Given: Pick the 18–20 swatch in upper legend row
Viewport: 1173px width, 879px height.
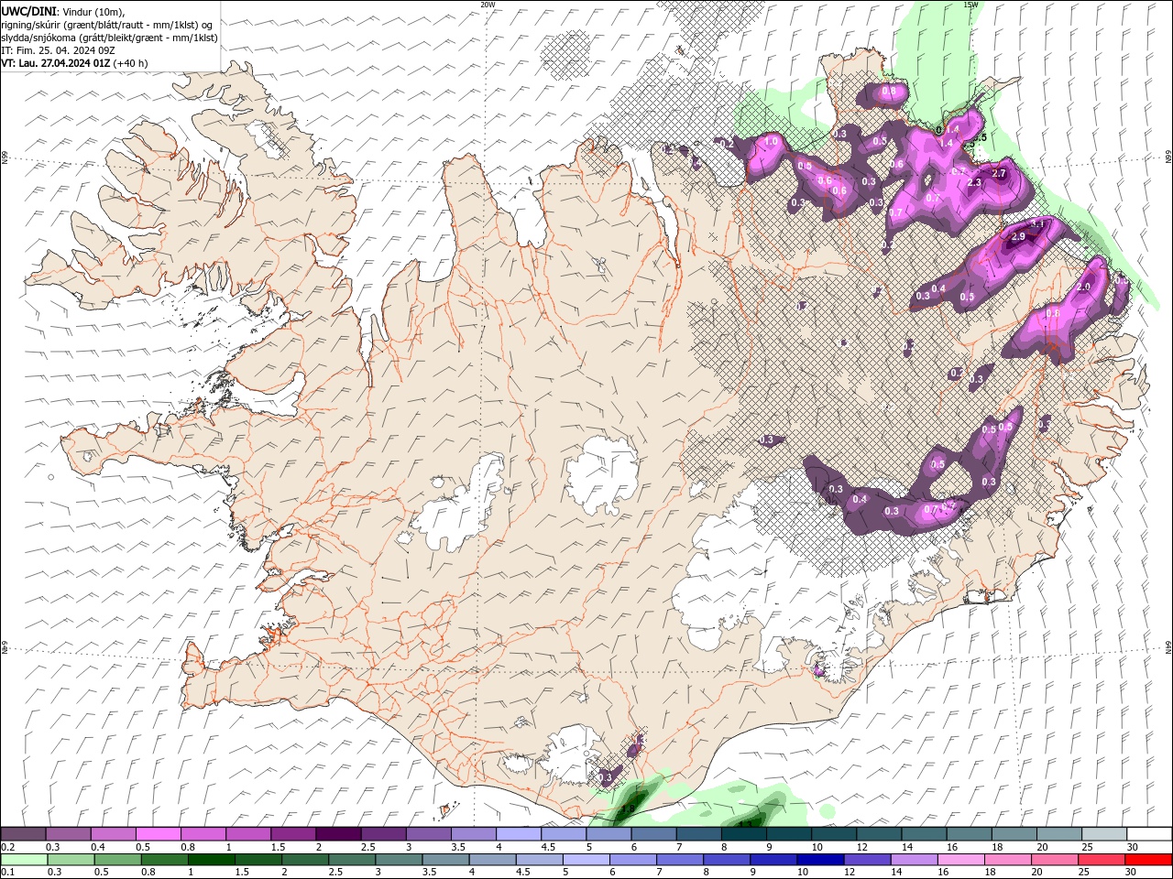Looking at the screenshot, I should 1013,834.
